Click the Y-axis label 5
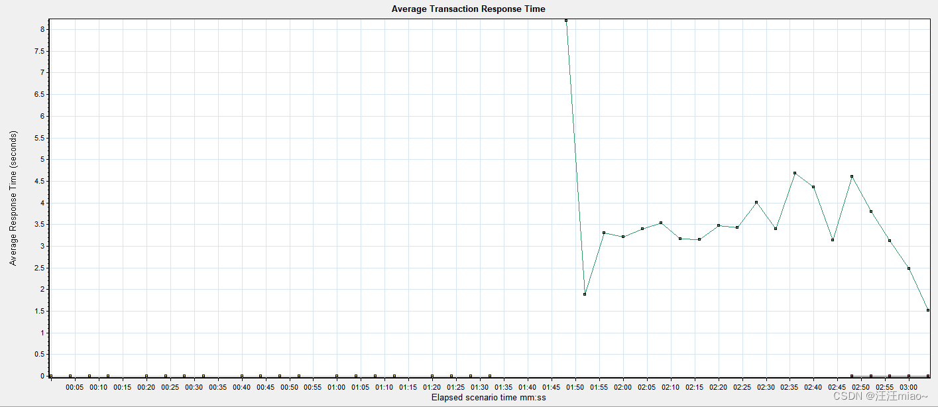Viewport: 938px width, 407px height. click(x=42, y=159)
